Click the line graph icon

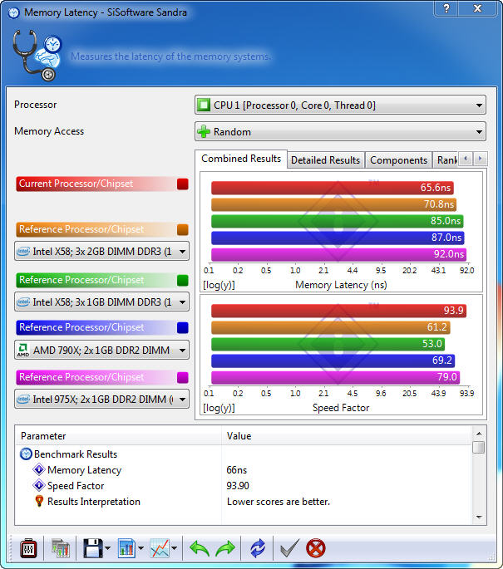(160, 548)
